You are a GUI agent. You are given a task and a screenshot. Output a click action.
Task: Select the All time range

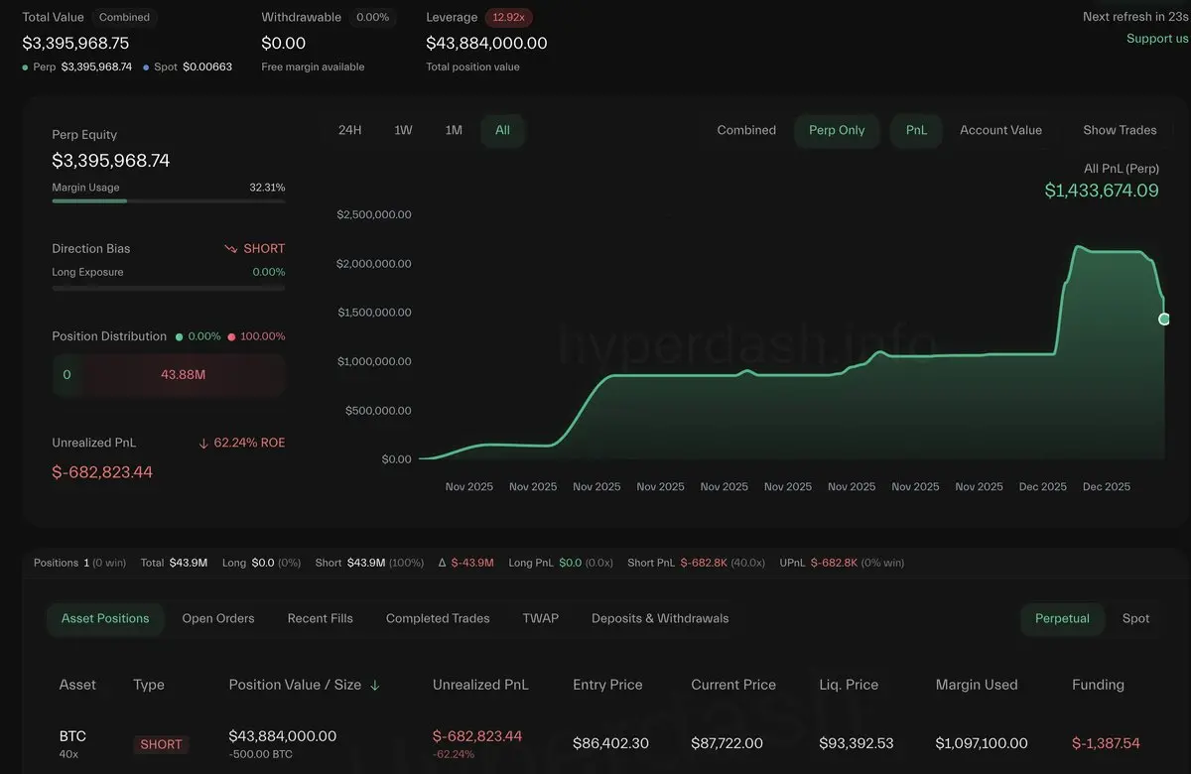[502, 130]
